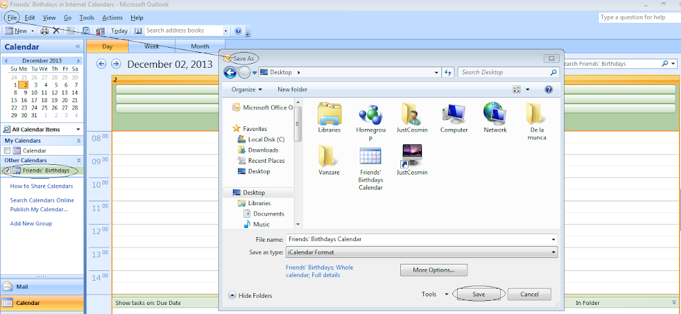Click the Change your view icon in dialog
Image resolution: width=681 pixels, height=314 pixels.
[x=516, y=89]
